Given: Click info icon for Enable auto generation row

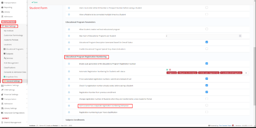Looking at the screenshot, I should click(x=69, y=64).
